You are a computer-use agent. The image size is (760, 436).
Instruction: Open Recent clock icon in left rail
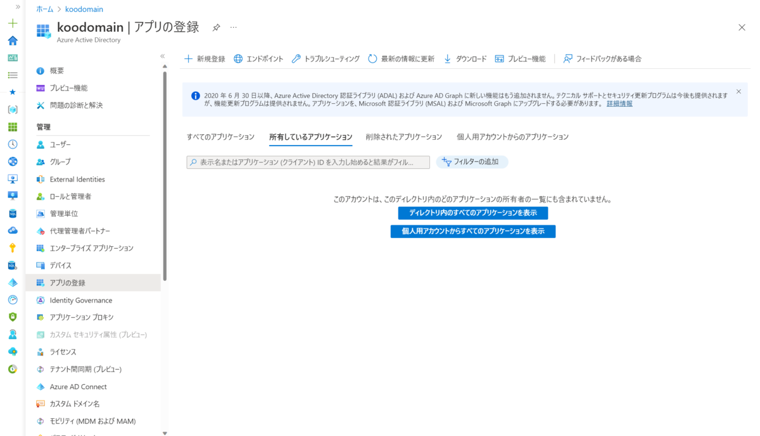(13, 144)
